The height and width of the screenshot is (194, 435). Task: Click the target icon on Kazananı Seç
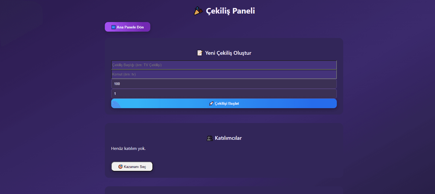coord(121,167)
